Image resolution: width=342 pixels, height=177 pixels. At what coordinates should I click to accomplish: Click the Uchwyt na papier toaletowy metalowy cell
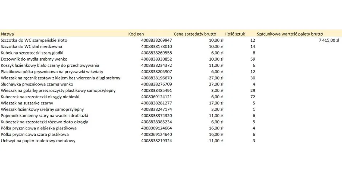tap(38, 141)
